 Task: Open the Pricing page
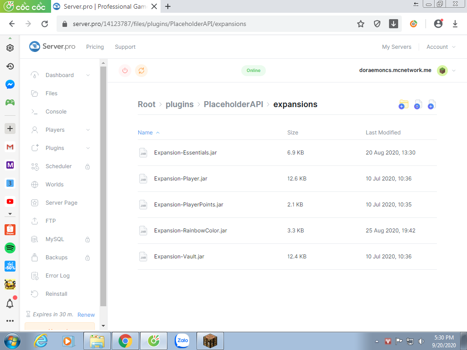pos(95,47)
